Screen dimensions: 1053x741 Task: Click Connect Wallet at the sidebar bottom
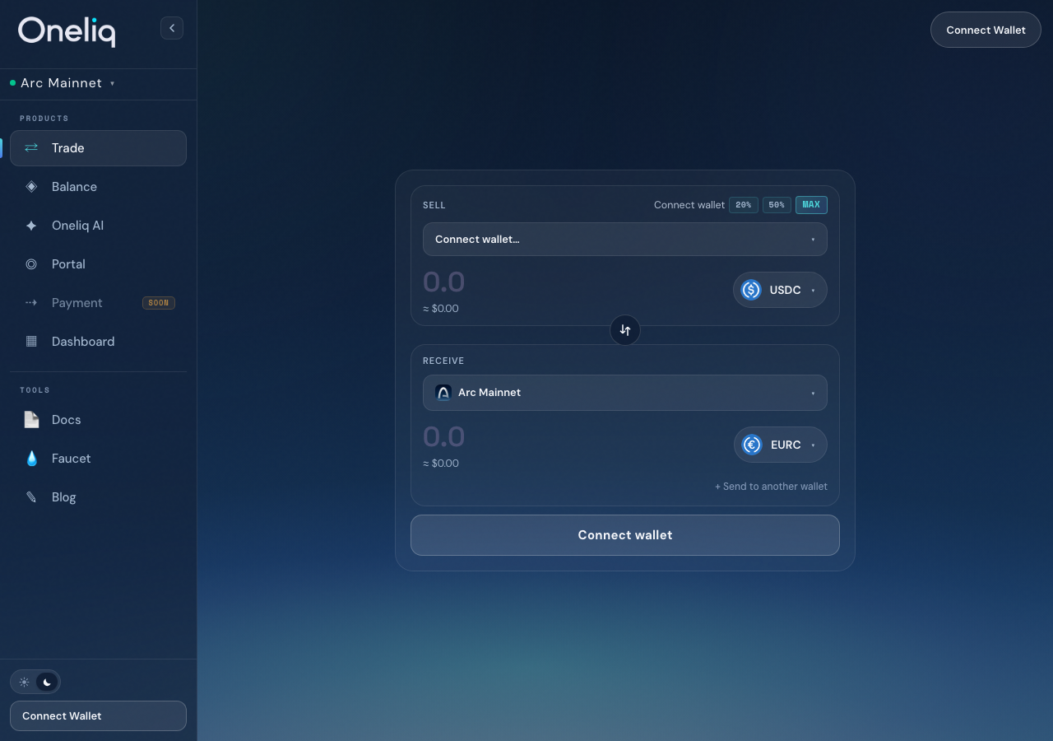tap(98, 715)
